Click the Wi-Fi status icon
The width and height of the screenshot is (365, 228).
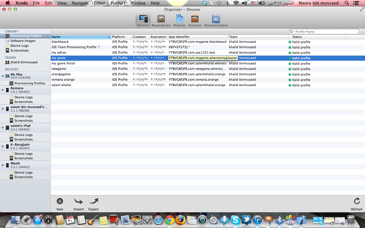tap(236, 3)
